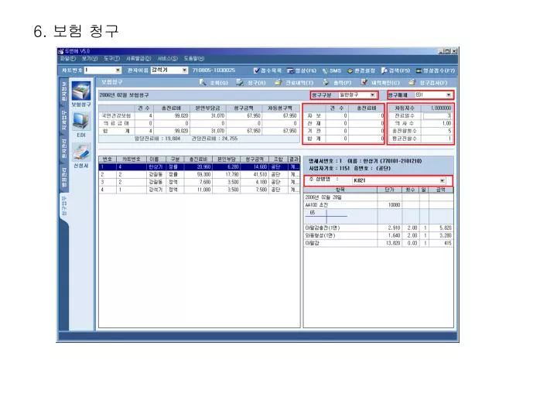
Task: Click the 환자이름 input field
Action: click(x=166, y=70)
